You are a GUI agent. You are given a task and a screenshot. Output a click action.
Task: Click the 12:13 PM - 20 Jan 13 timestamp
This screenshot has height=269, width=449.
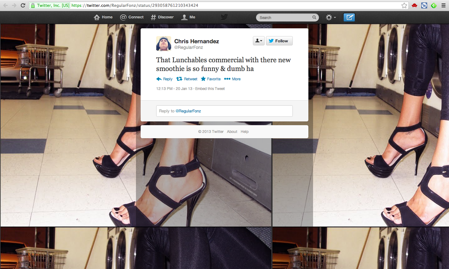(174, 89)
